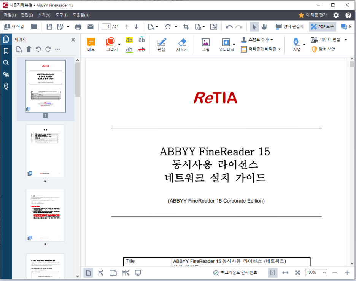Screen dimensions: 356x281
Task: Click the page number input field
Action: pyautogui.click(x=106, y=27)
